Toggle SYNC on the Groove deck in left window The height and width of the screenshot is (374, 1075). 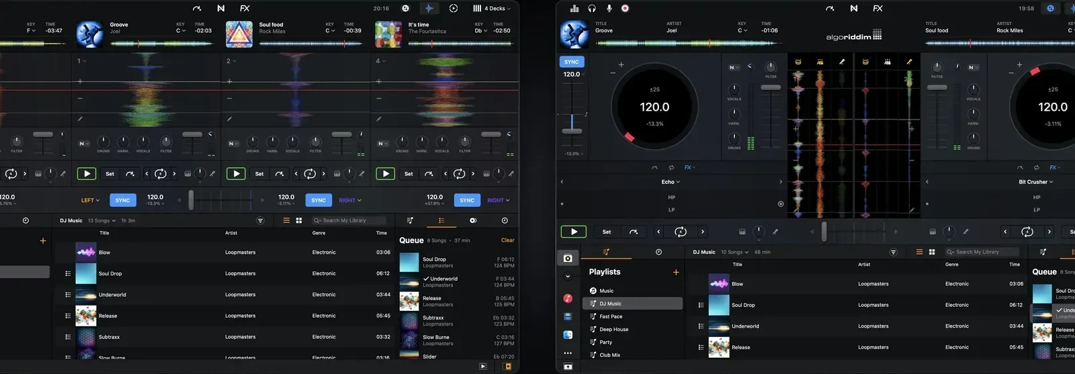coord(122,200)
